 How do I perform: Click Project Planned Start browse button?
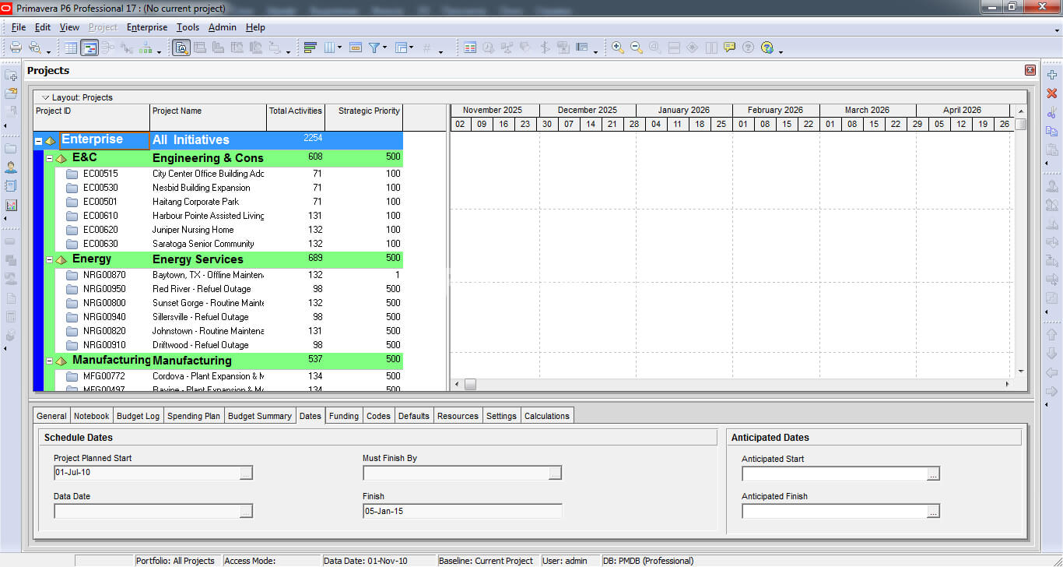click(245, 473)
